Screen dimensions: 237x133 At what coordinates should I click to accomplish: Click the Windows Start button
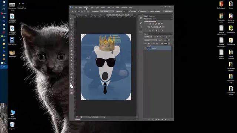(x=4, y=1)
